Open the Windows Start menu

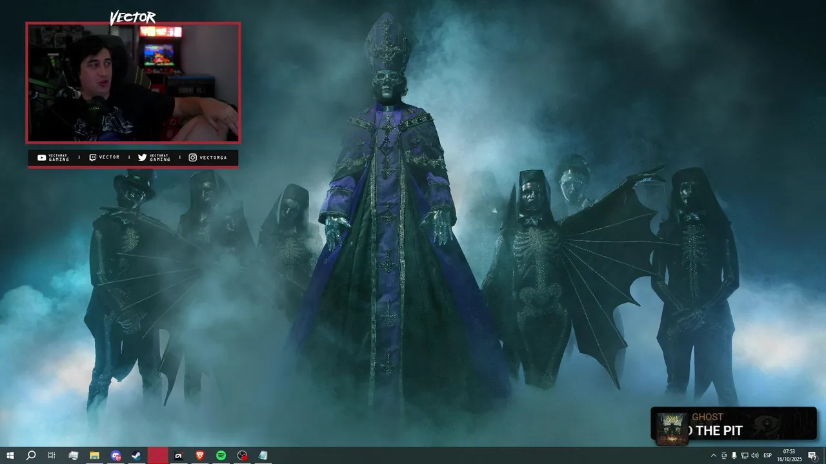pyautogui.click(x=10, y=456)
